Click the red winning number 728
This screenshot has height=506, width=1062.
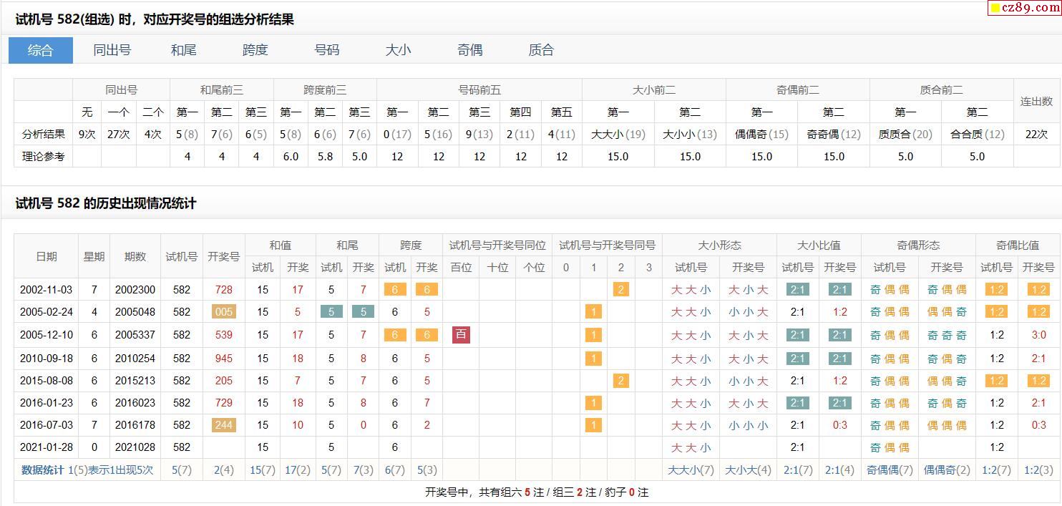(224, 290)
